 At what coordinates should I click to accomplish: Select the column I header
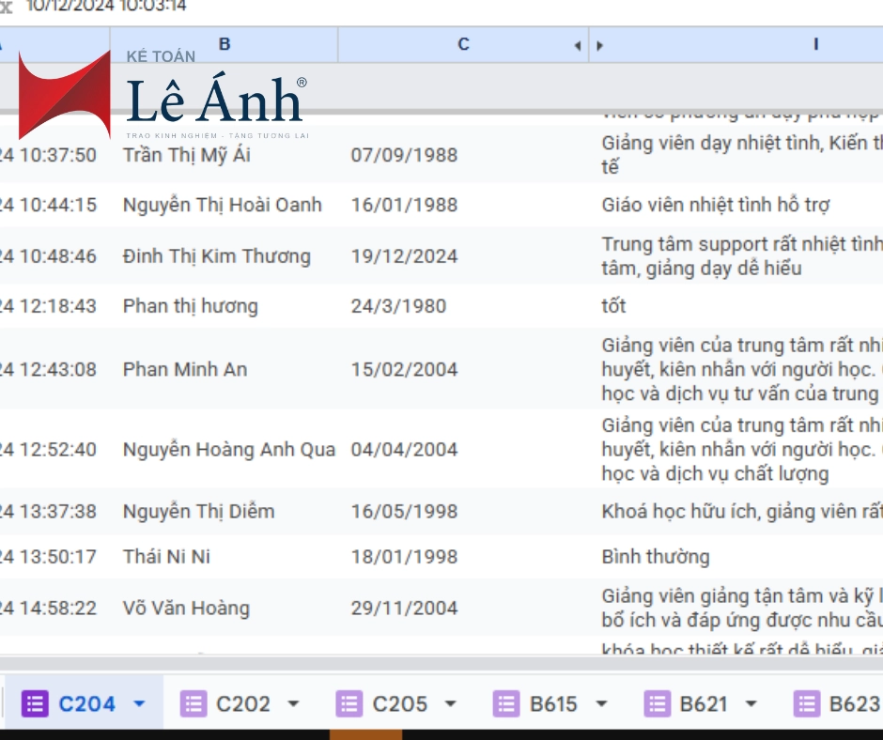pyautogui.click(x=815, y=44)
